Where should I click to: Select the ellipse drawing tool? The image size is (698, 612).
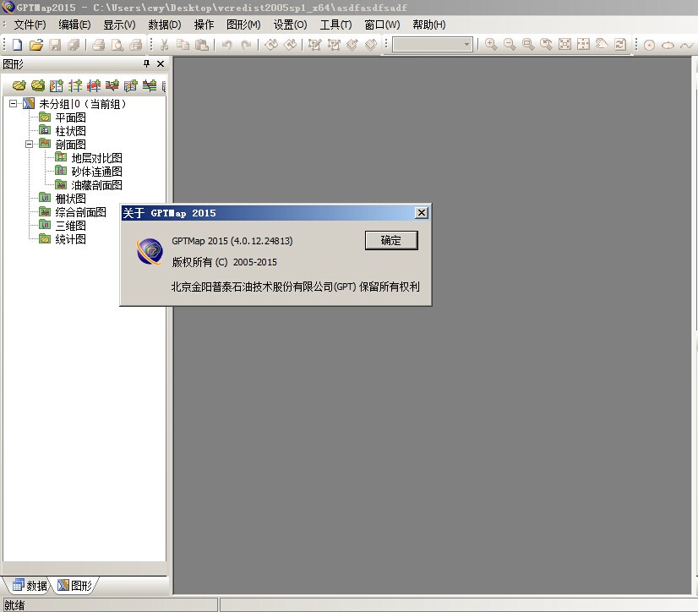tap(668, 45)
